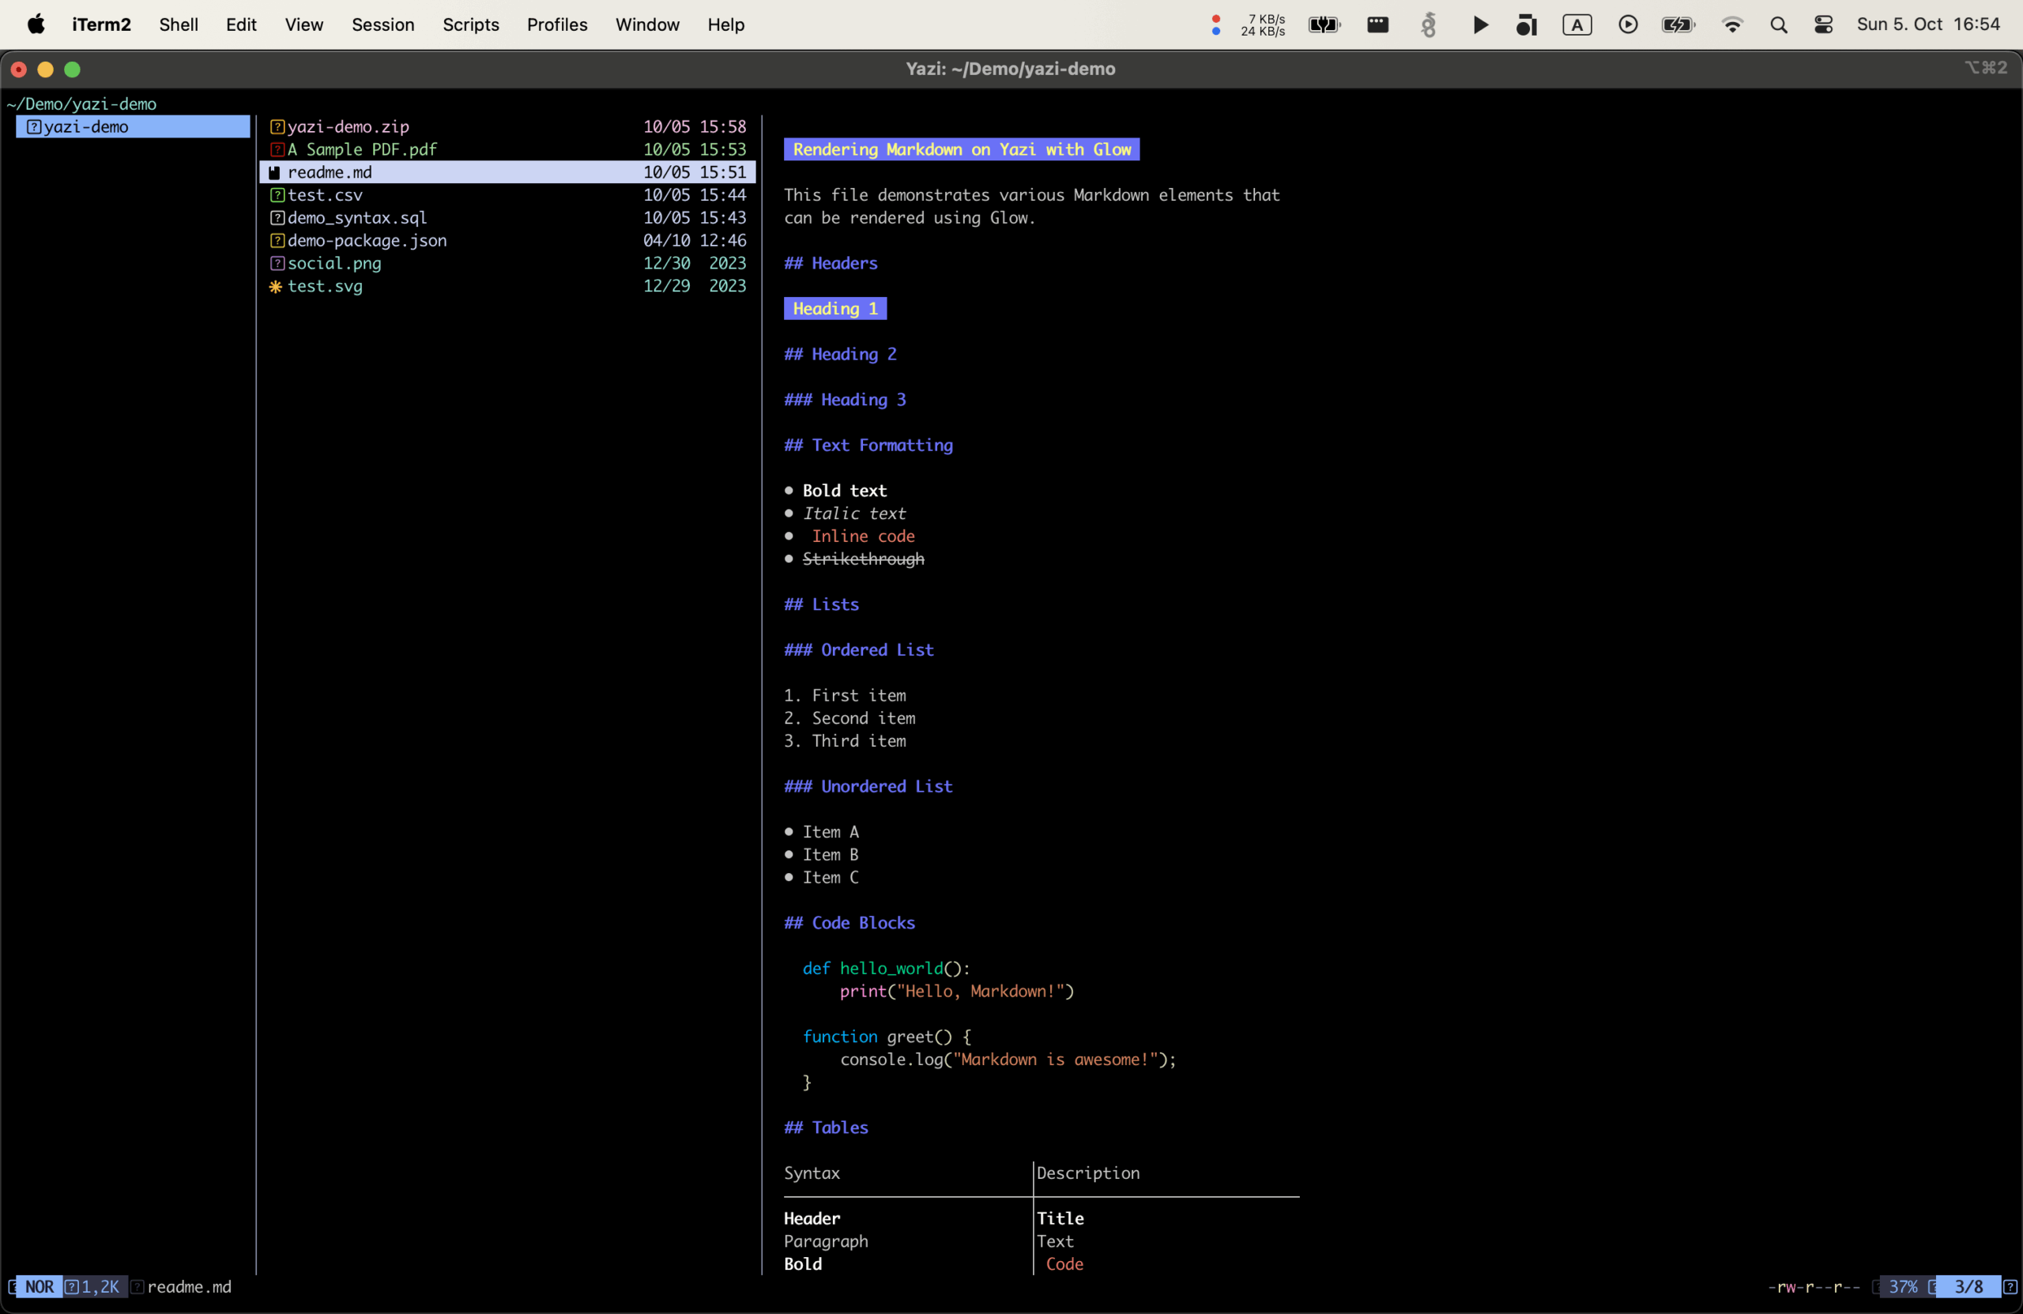Click the social.png file icon
Viewport: 2023px width, 1314px height.
[277, 263]
